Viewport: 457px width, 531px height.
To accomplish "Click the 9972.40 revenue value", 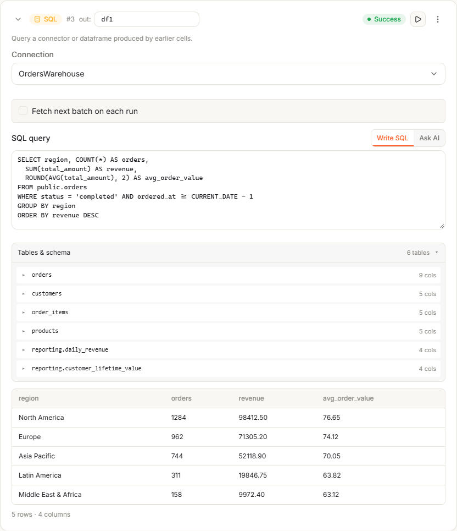I will (x=252, y=495).
